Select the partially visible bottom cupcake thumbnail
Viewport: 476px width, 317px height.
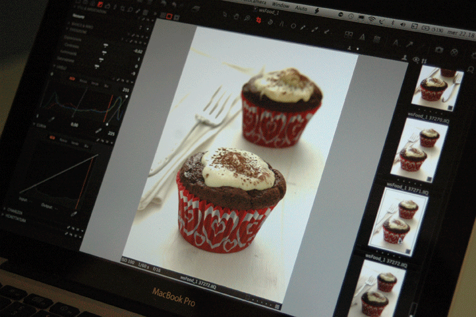(376, 289)
